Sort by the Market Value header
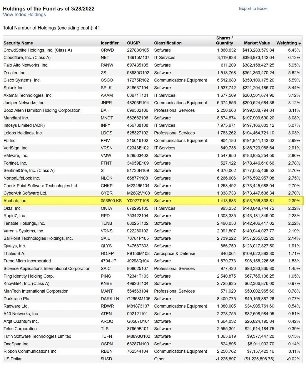This screenshot has height=368, width=306. coord(257,43)
